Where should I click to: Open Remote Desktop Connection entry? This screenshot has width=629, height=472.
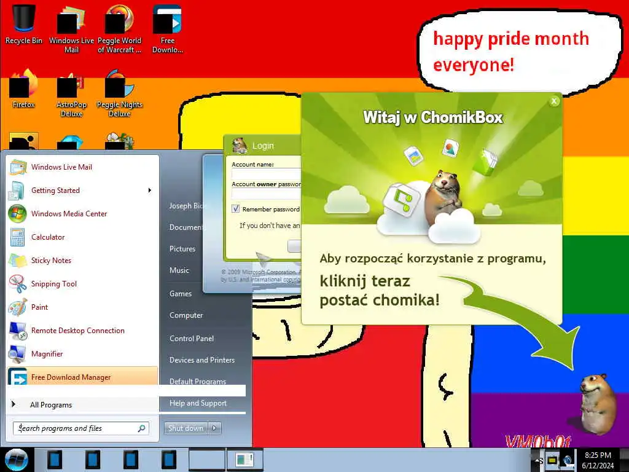coord(82,330)
